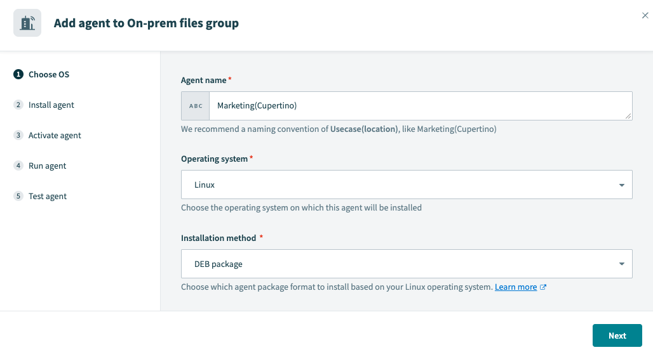
Task: Go to the Install agent step
Action: [x=51, y=105]
